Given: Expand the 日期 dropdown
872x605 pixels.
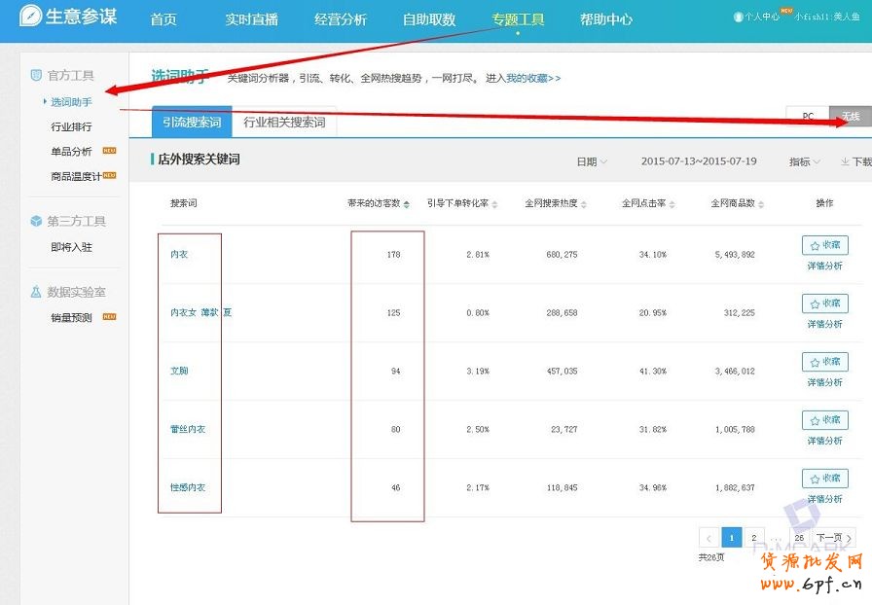Looking at the screenshot, I should pyautogui.click(x=592, y=161).
